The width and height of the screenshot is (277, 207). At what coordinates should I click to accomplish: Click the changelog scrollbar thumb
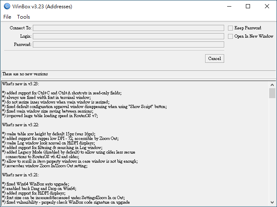272,93
